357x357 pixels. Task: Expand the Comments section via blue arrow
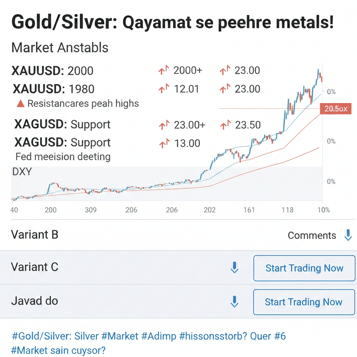point(347,235)
